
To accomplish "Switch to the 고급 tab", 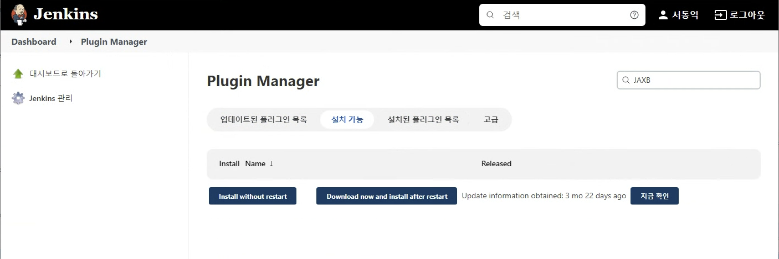I will tap(491, 119).
